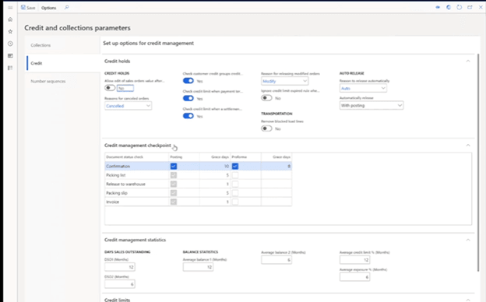The image size is (486, 302).
Task: Click the DSO2 (Months) input field
Action: click(120, 284)
